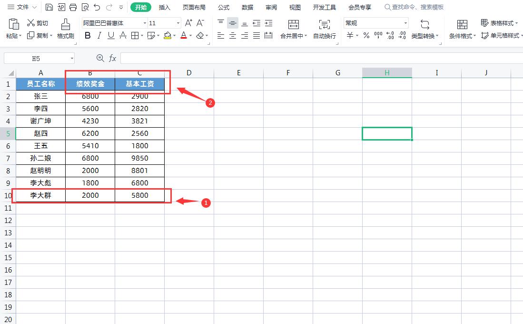
Task: Toggle Underline formatting
Action: click(111, 36)
